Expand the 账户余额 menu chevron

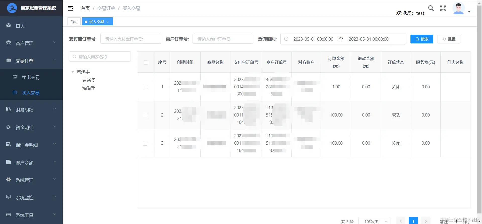(x=55, y=162)
